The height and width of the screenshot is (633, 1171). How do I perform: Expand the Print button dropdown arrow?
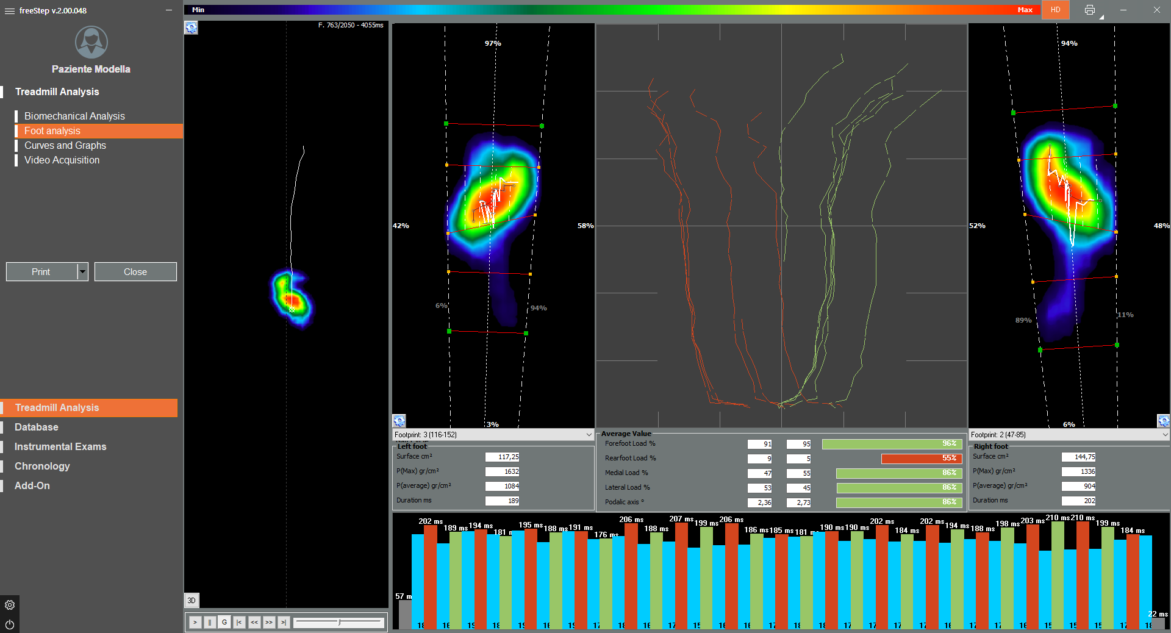83,272
